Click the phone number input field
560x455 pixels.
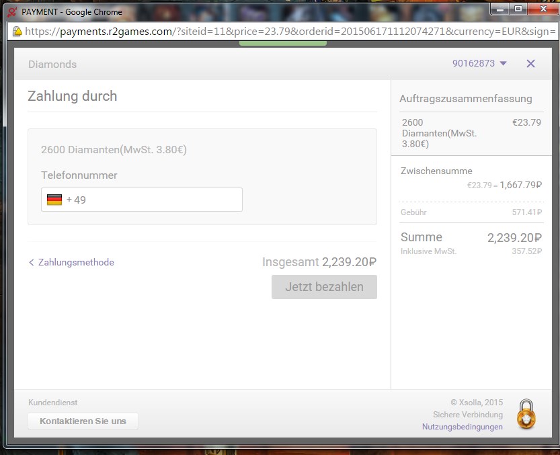click(151, 200)
